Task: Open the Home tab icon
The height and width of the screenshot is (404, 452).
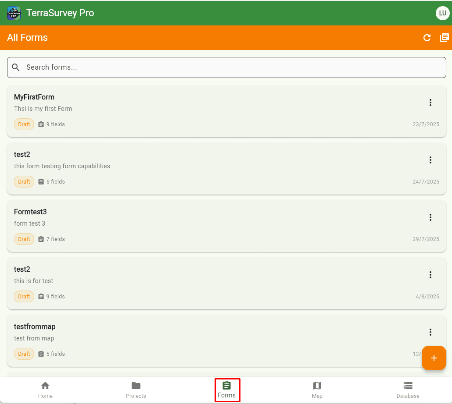Action: click(x=45, y=386)
